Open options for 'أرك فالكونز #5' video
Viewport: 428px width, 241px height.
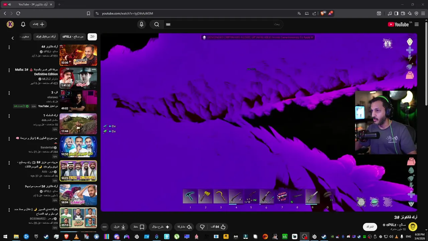[x=9, y=187]
